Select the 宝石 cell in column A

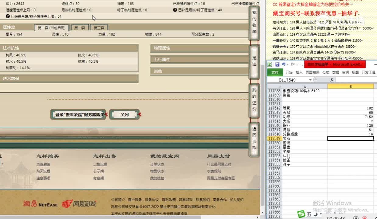click(305, 138)
